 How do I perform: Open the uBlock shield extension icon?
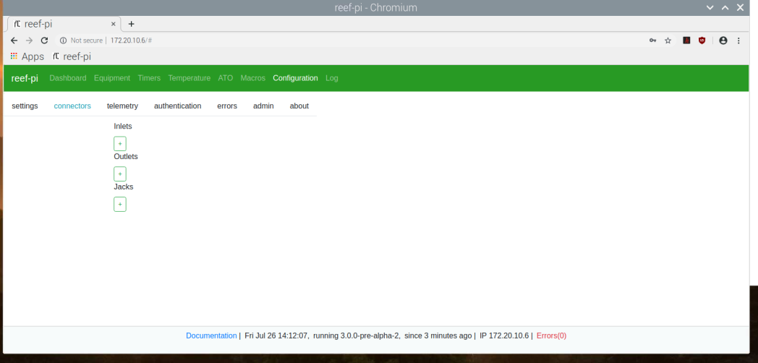click(702, 40)
